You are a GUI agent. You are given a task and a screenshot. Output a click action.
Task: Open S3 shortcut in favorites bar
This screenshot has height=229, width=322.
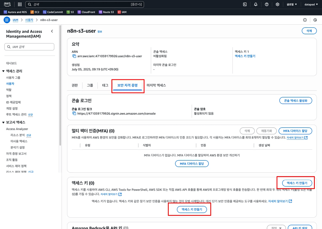(70, 12)
